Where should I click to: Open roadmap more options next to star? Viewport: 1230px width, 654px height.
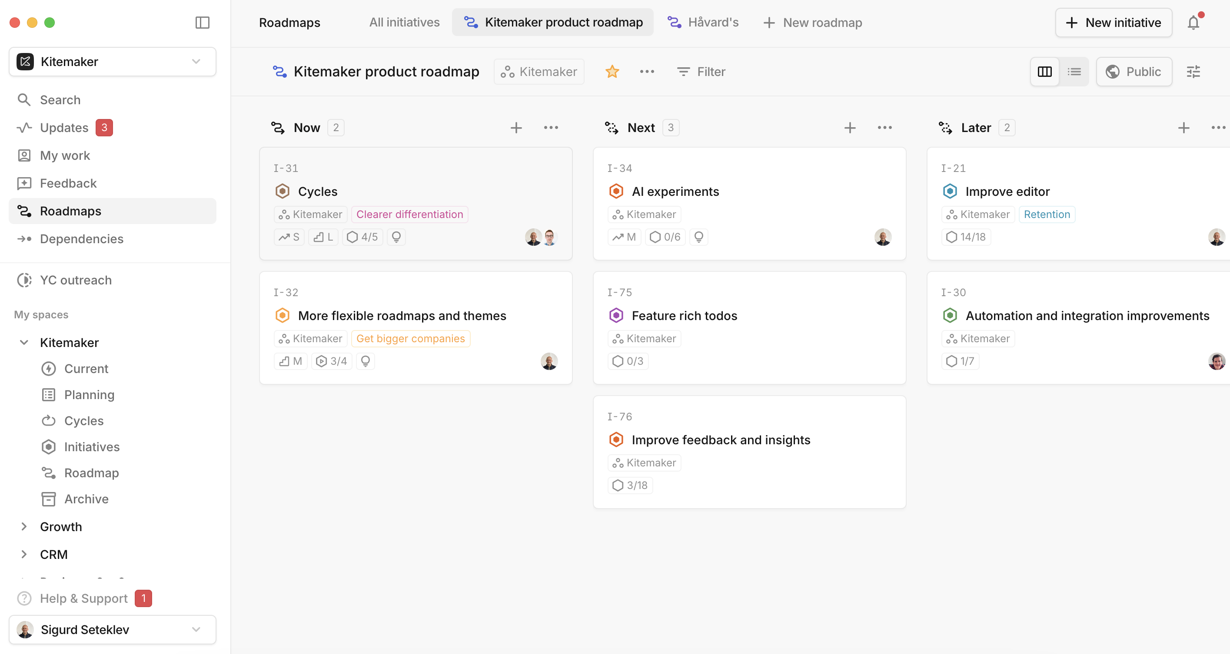point(647,72)
